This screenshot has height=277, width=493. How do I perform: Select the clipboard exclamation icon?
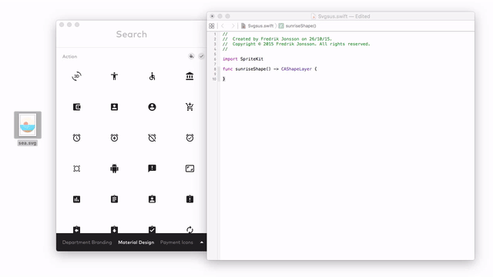pos(189,199)
